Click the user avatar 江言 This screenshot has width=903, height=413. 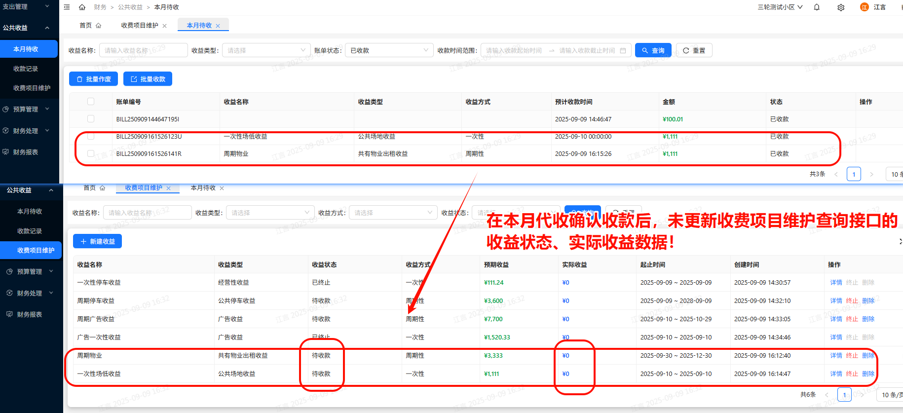pyautogui.click(x=864, y=7)
